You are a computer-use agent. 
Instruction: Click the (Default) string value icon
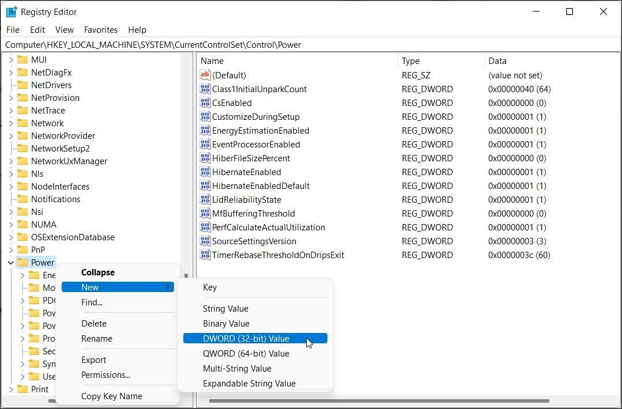(x=205, y=75)
